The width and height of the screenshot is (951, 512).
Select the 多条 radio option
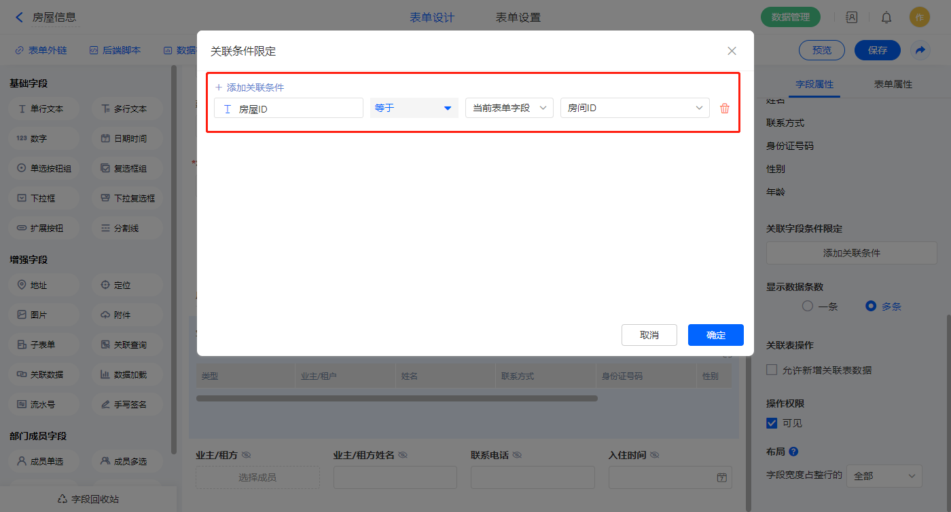[871, 306]
